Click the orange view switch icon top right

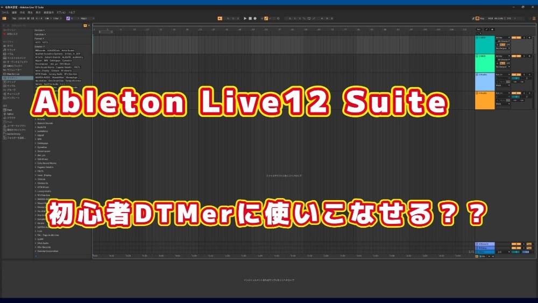coord(534,18)
